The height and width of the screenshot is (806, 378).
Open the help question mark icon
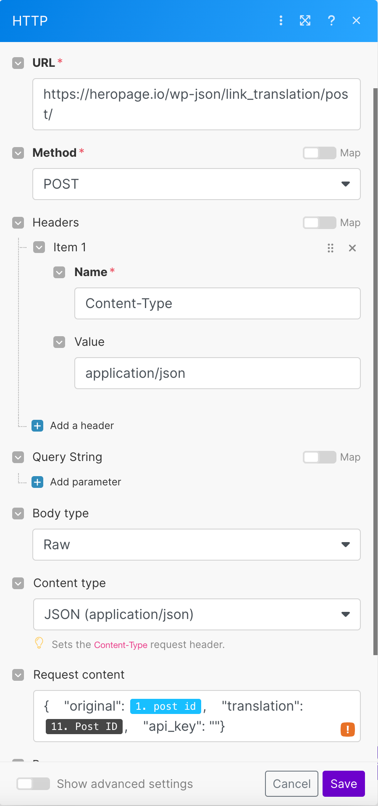[331, 20]
